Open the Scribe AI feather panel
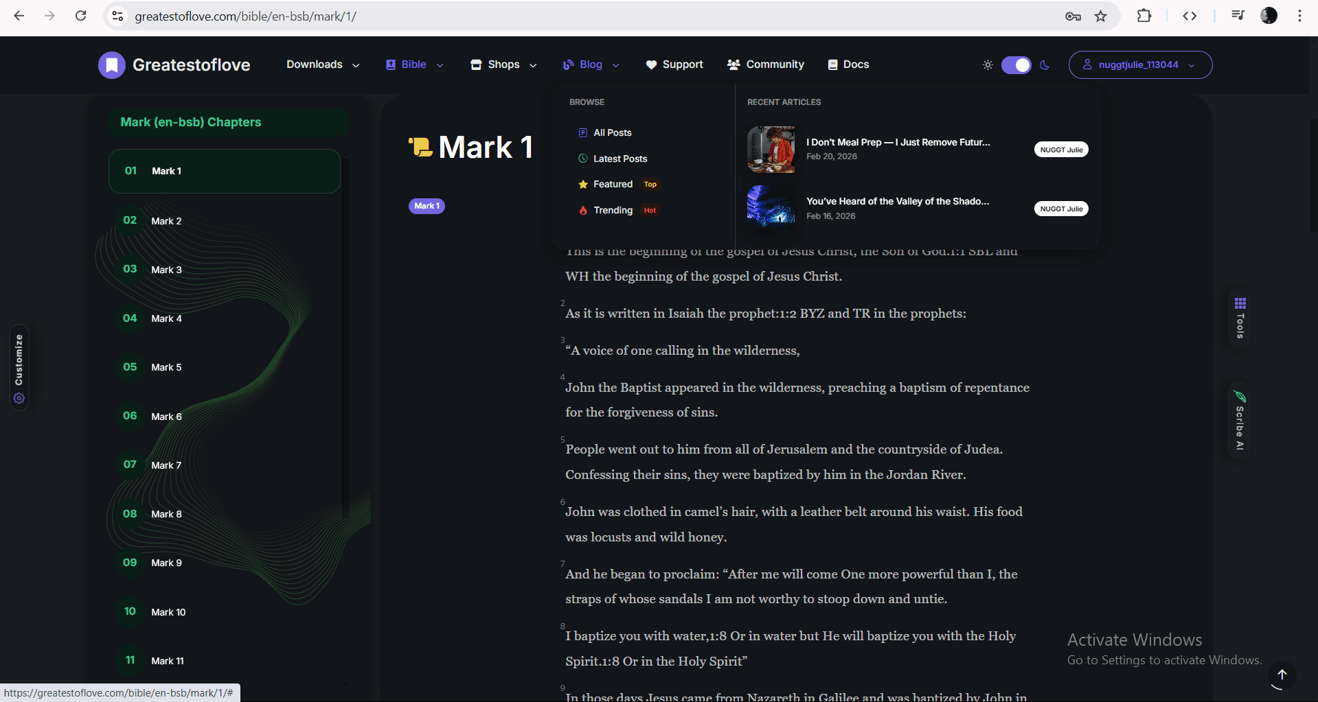1318x702 pixels. (x=1240, y=421)
